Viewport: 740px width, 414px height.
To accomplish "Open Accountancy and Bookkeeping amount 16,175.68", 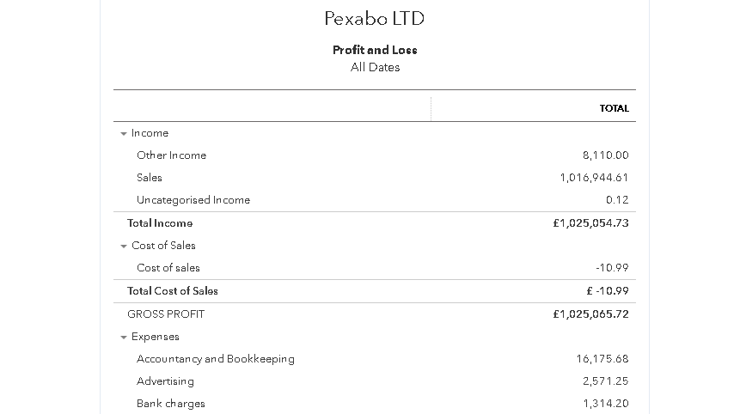I will [602, 359].
